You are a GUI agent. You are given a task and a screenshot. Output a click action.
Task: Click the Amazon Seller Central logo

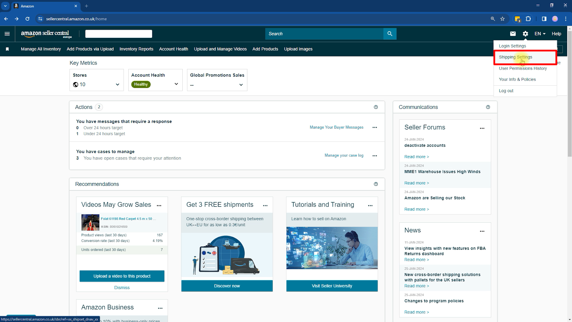46,34
